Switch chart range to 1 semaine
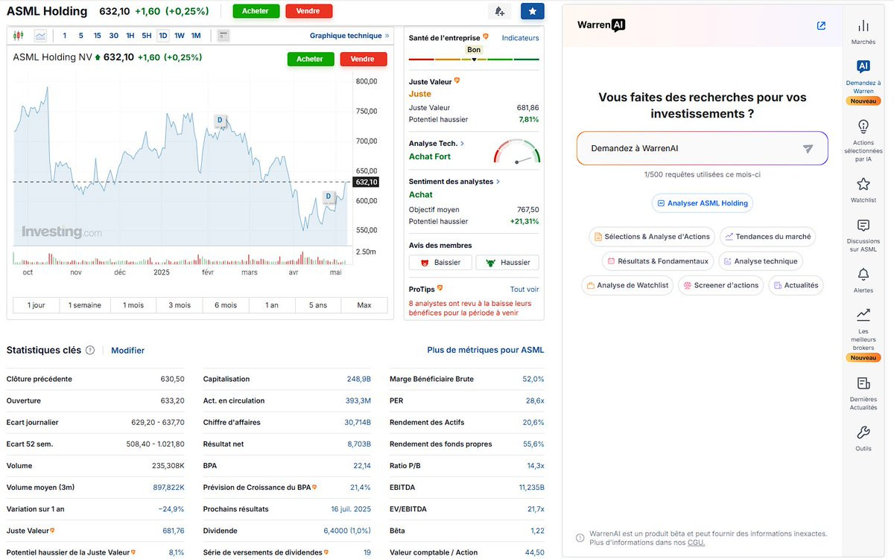The width and height of the screenshot is (894, 559). coord(83,305)
